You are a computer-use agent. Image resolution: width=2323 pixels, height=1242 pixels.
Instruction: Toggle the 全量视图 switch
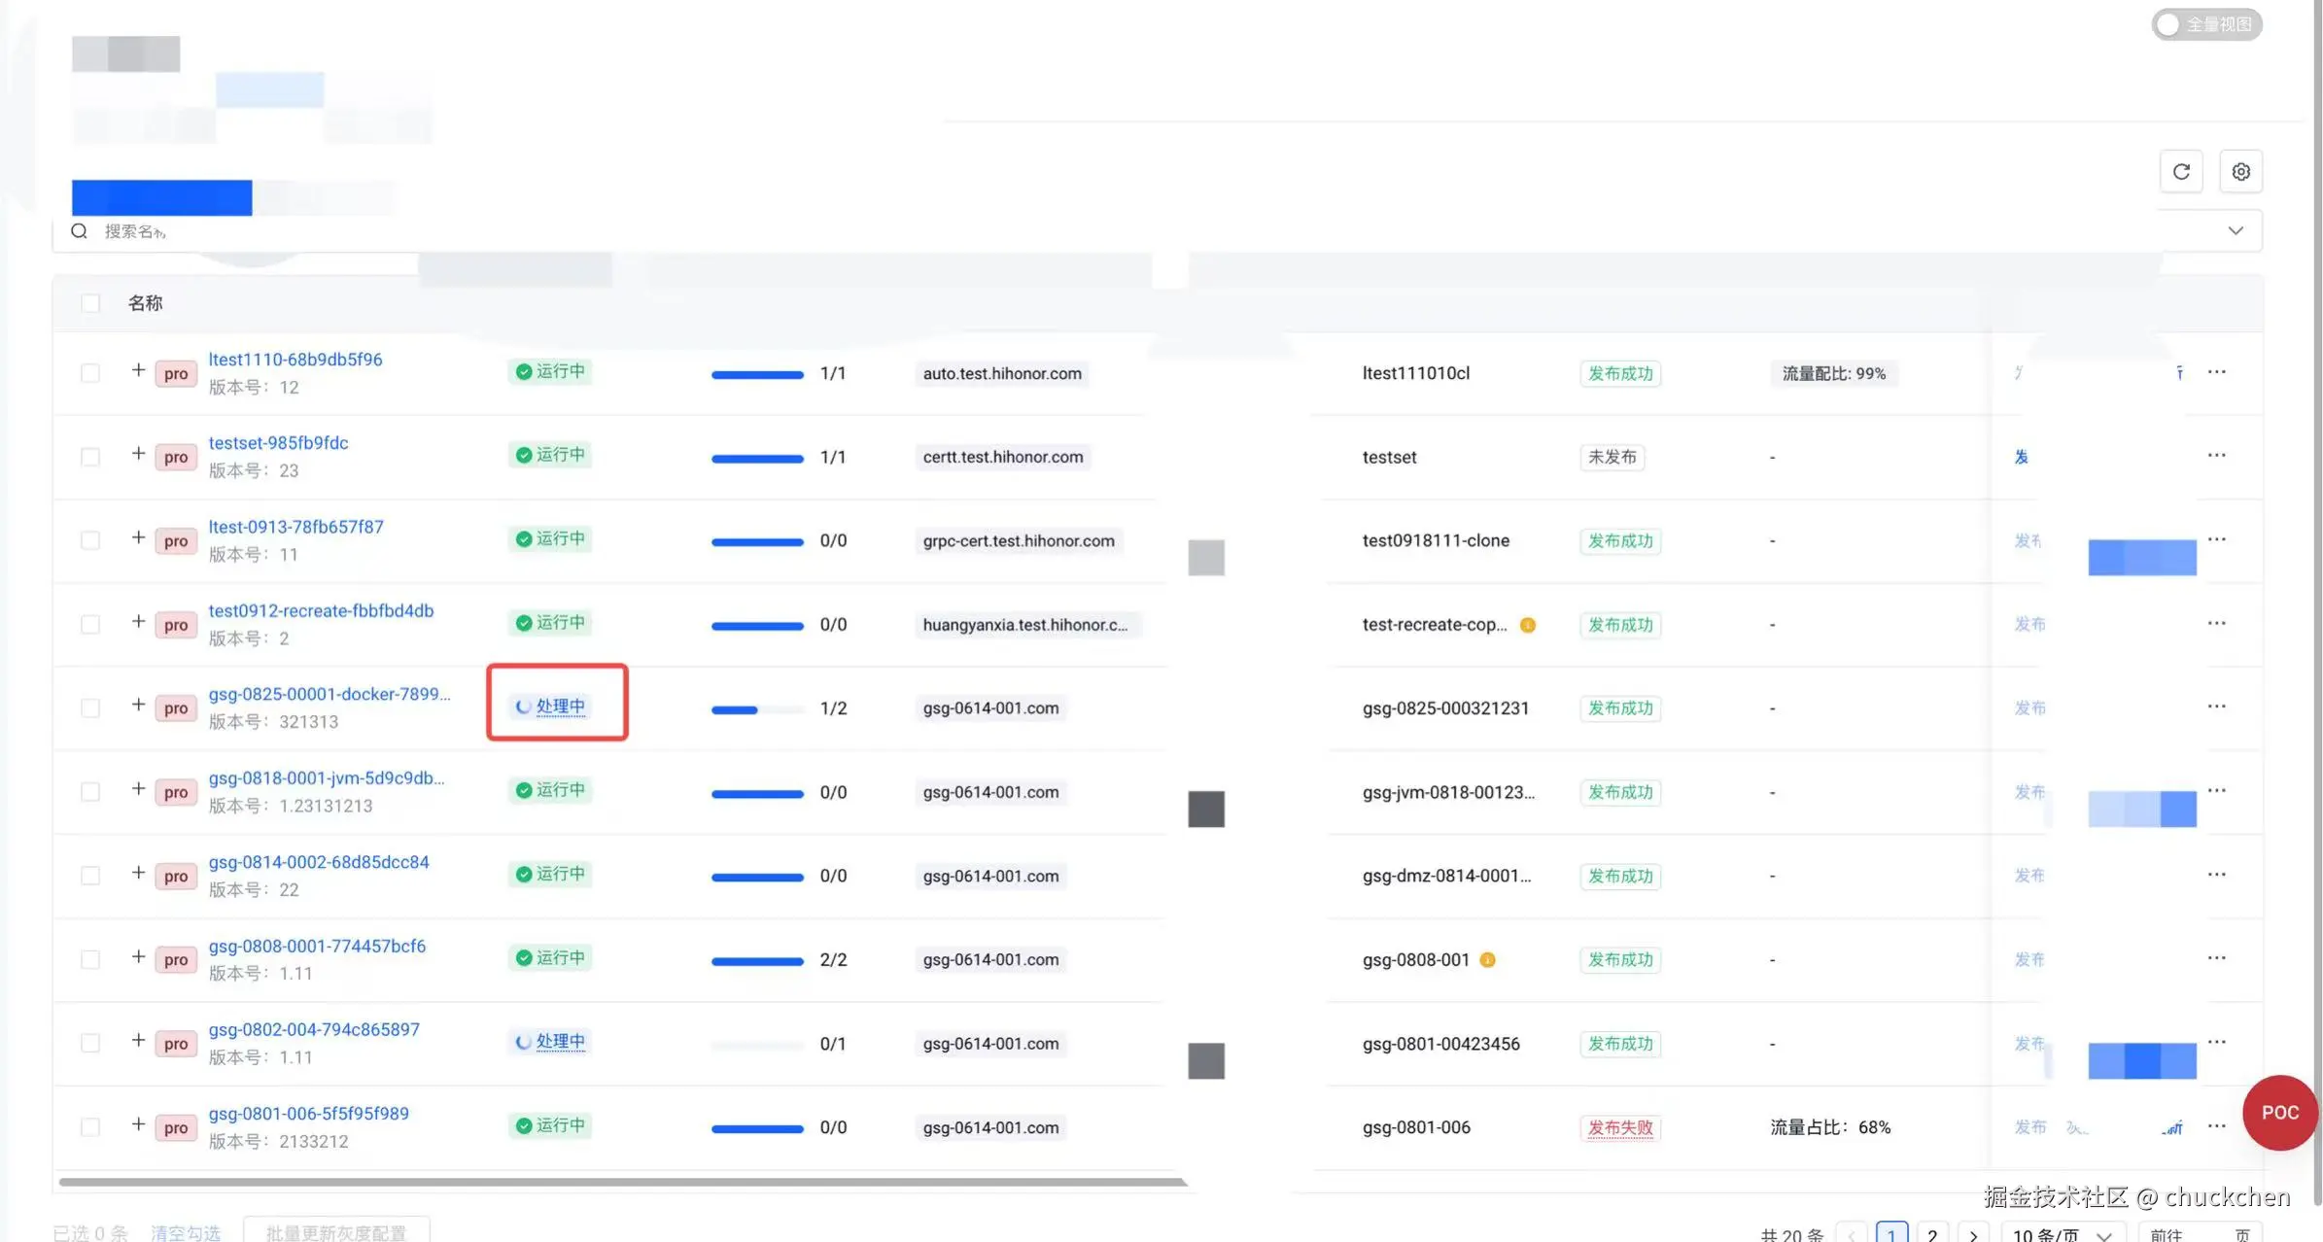[x=2205, y=24]
